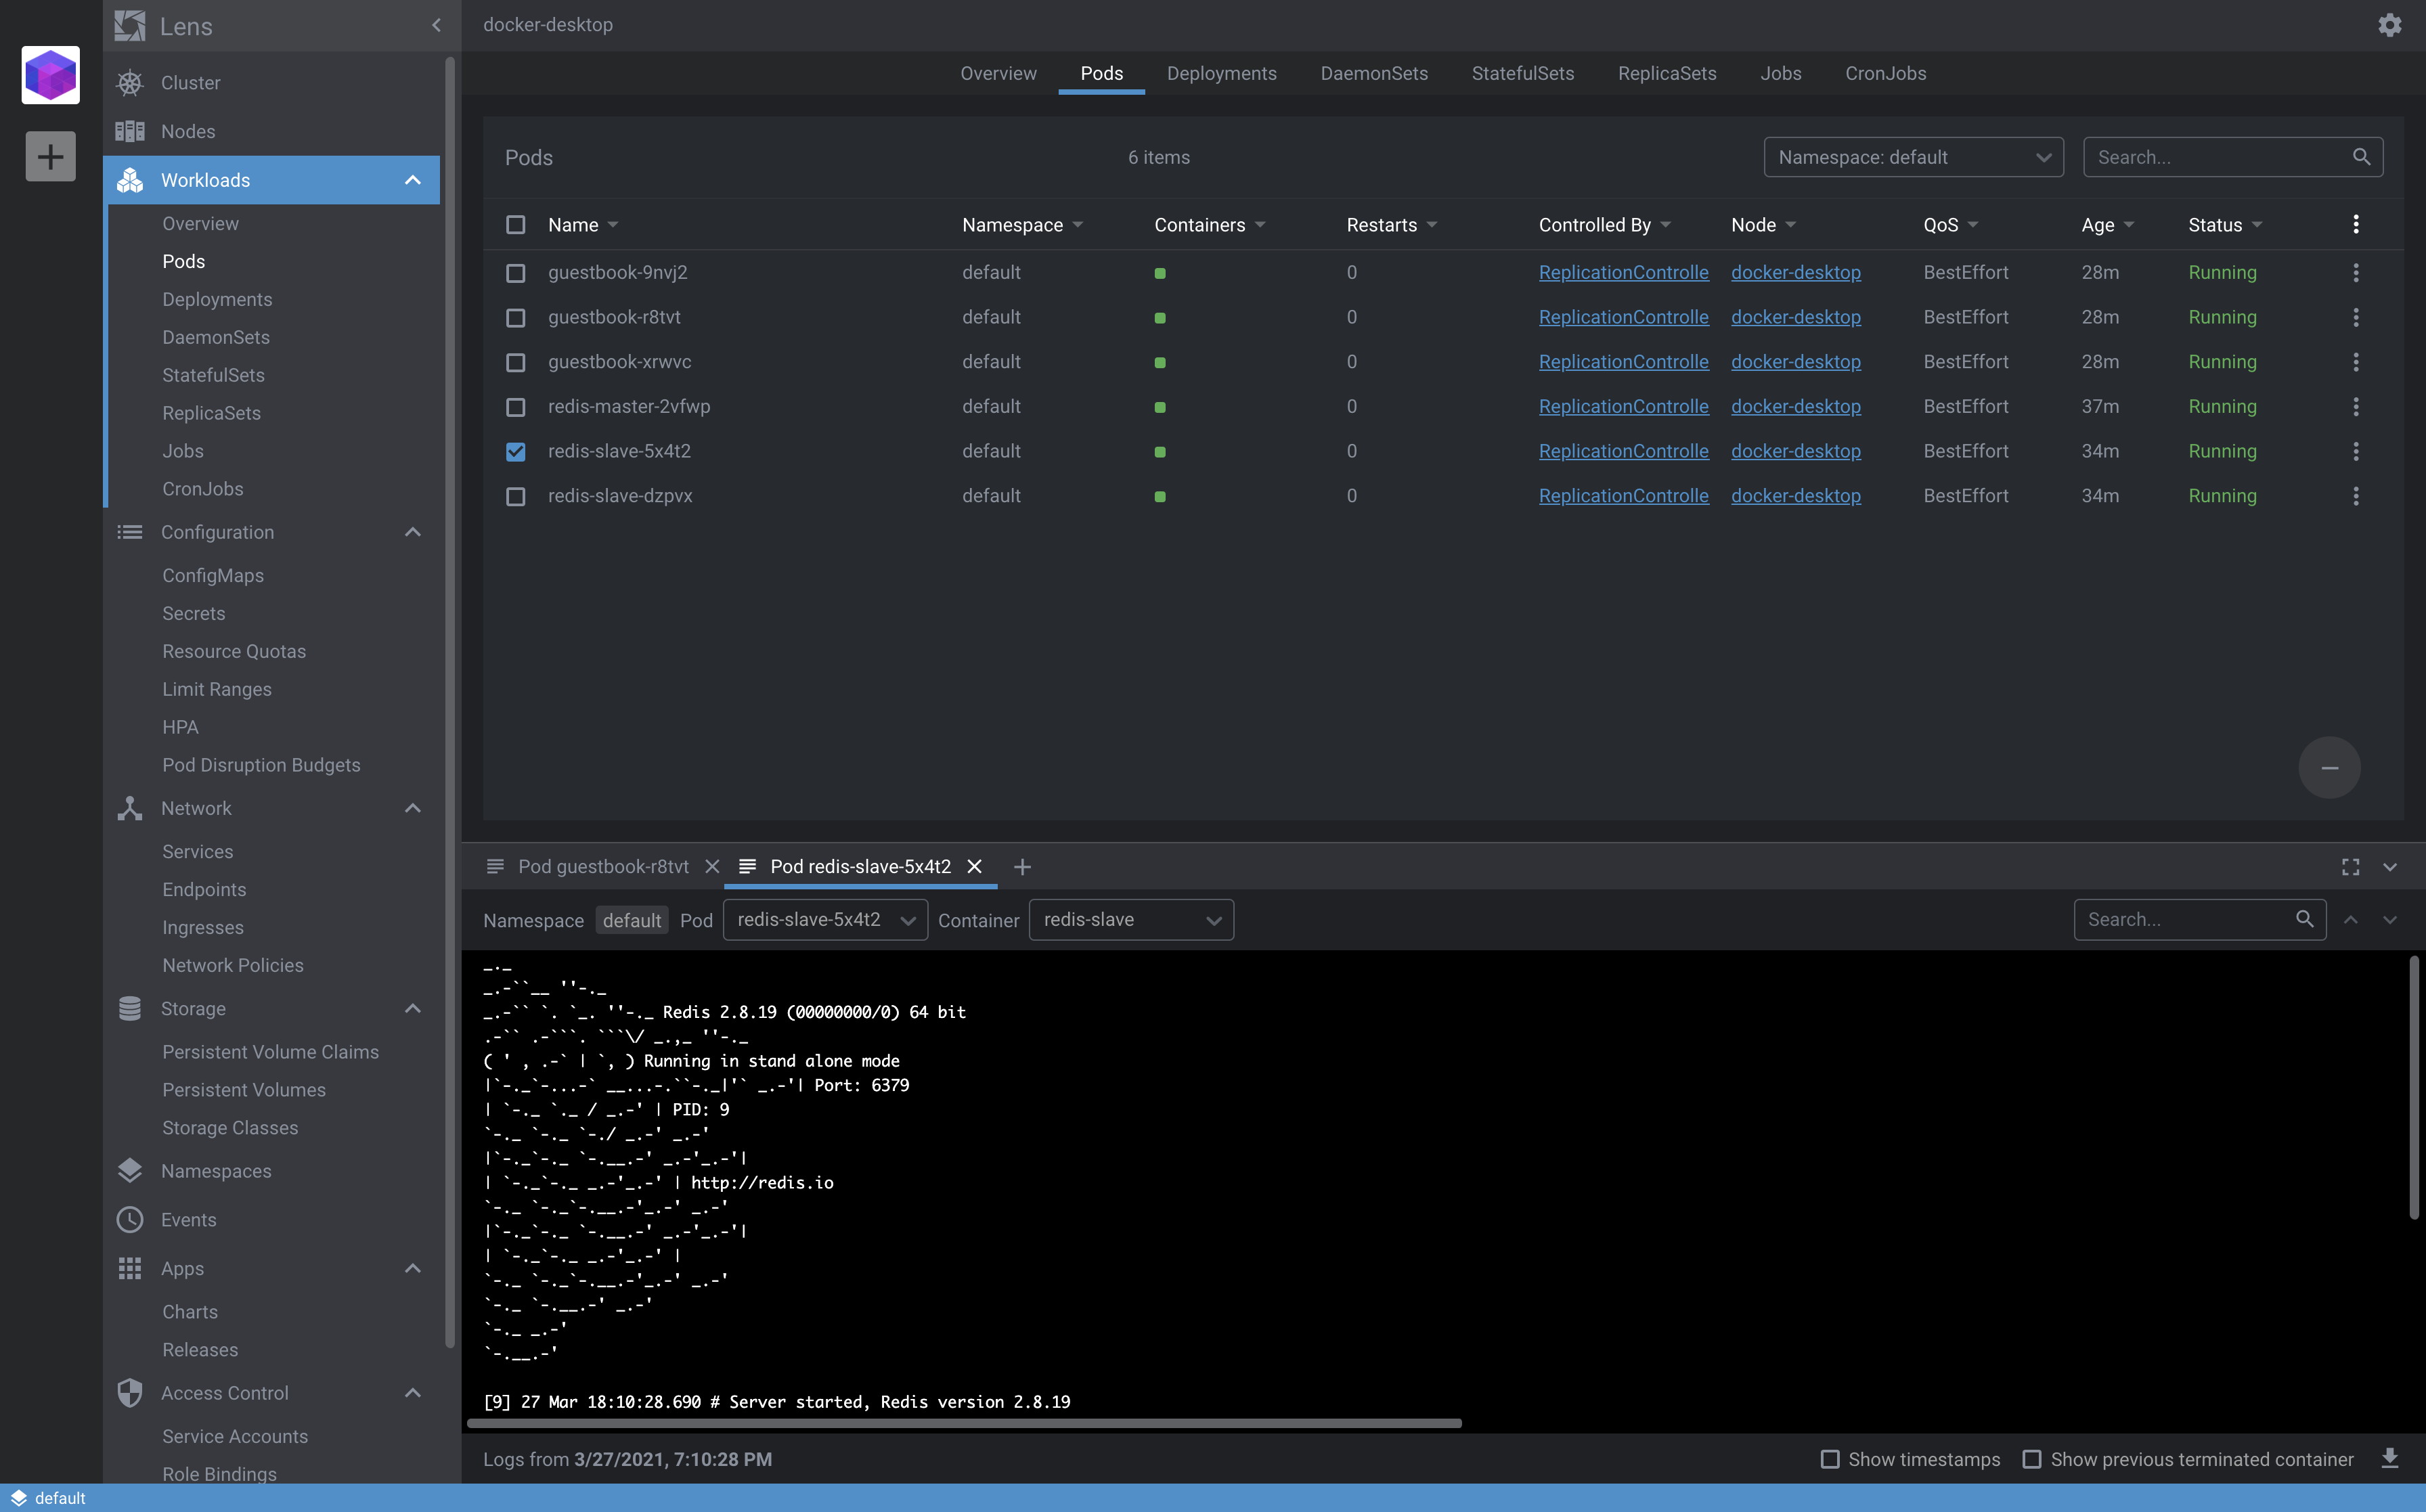Switch to the StatefulSets top tab
The image size is (2426, 1512).
click(x=1522, y=73)
